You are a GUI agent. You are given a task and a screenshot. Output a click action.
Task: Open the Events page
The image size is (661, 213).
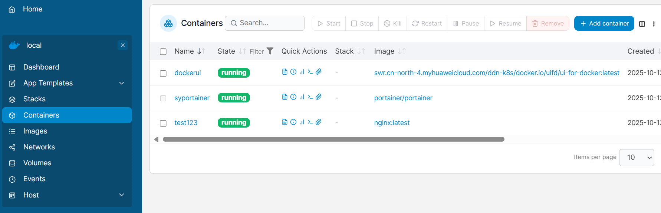click(x=67, y=179)
